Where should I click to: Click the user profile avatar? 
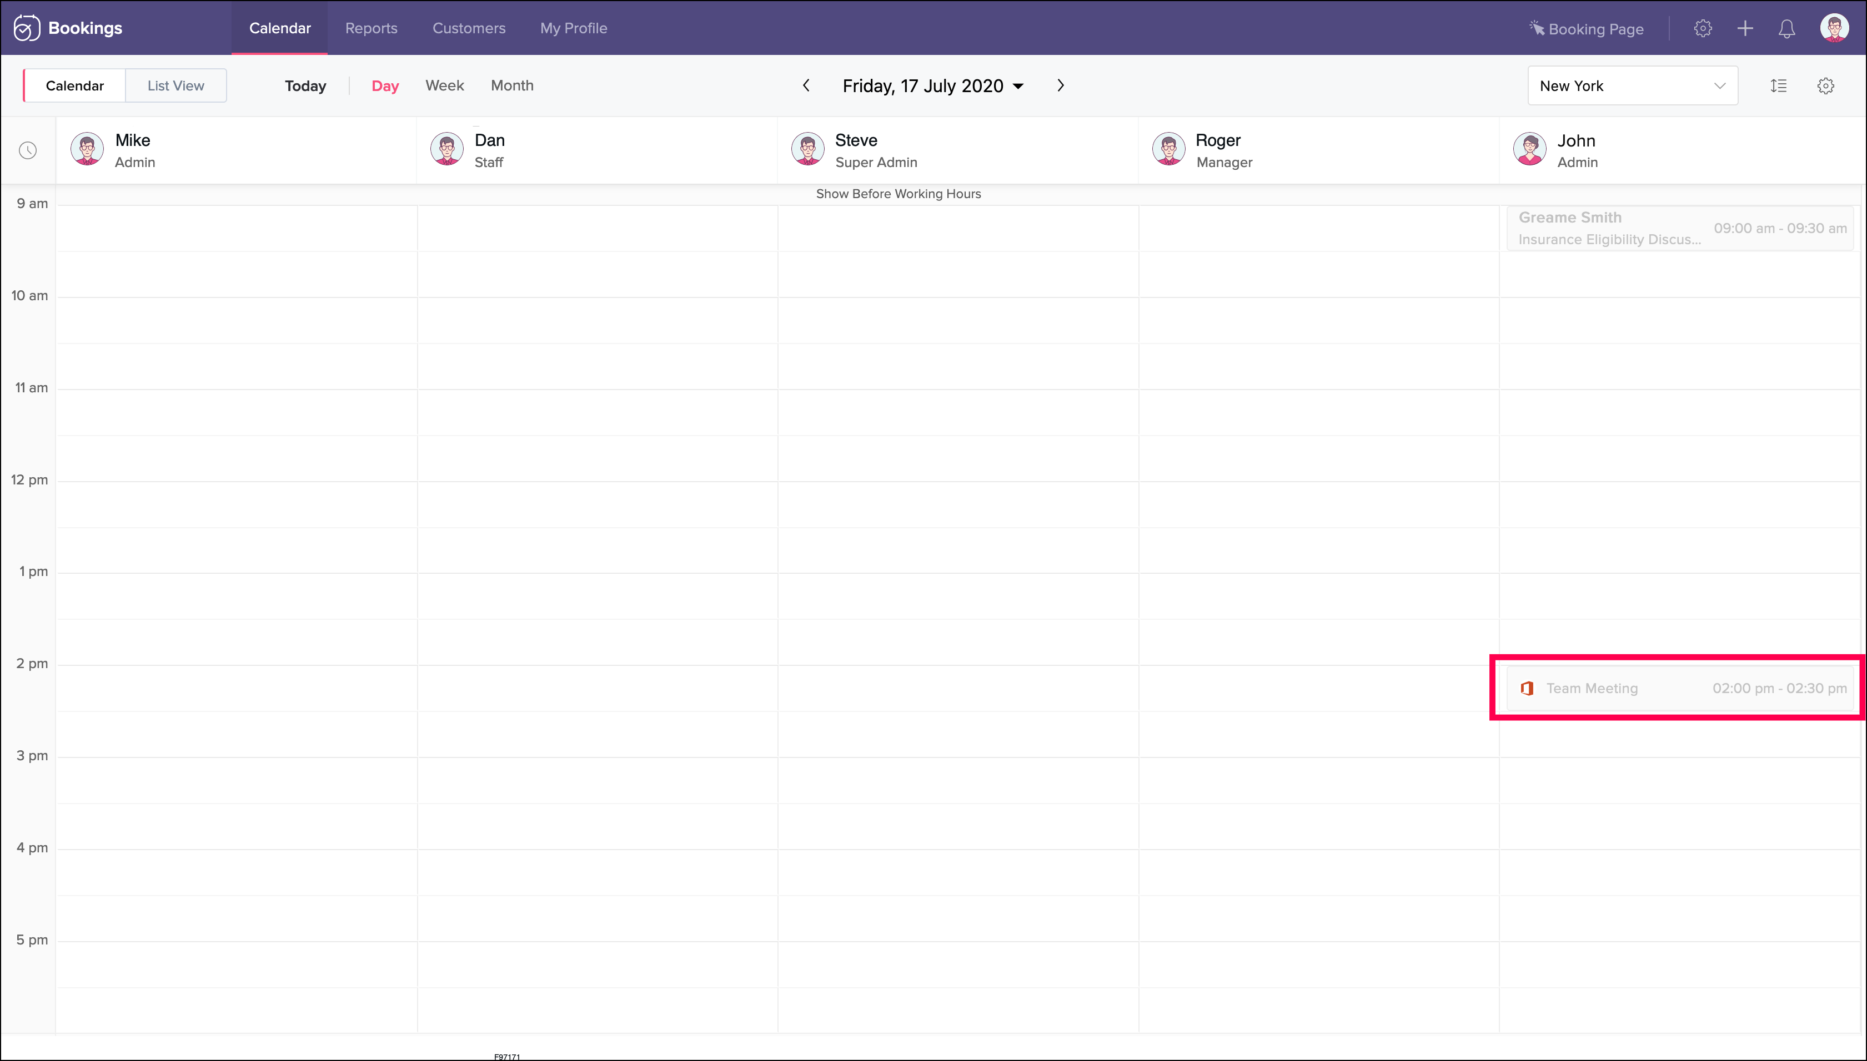tap(1834, 28)
